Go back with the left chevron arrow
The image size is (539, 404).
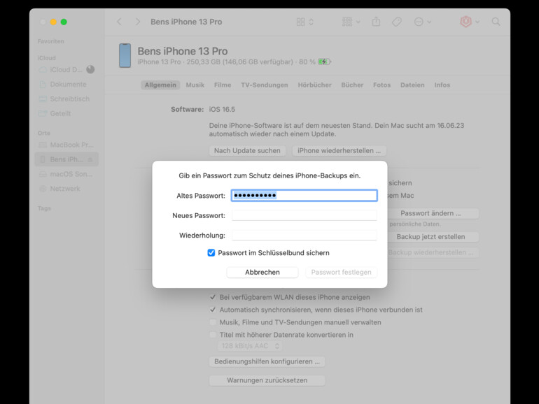tap(119, 22)
